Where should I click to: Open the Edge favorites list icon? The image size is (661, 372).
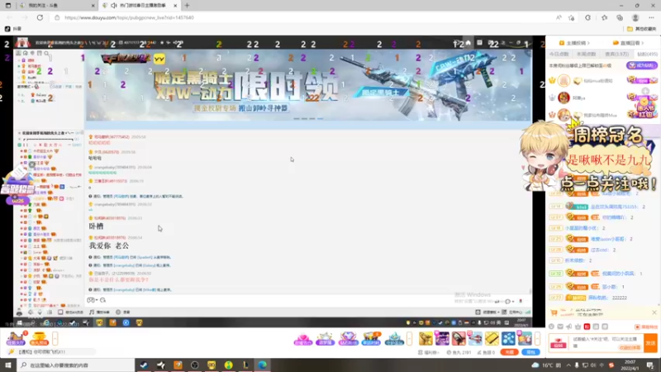(x=604, y=17)
